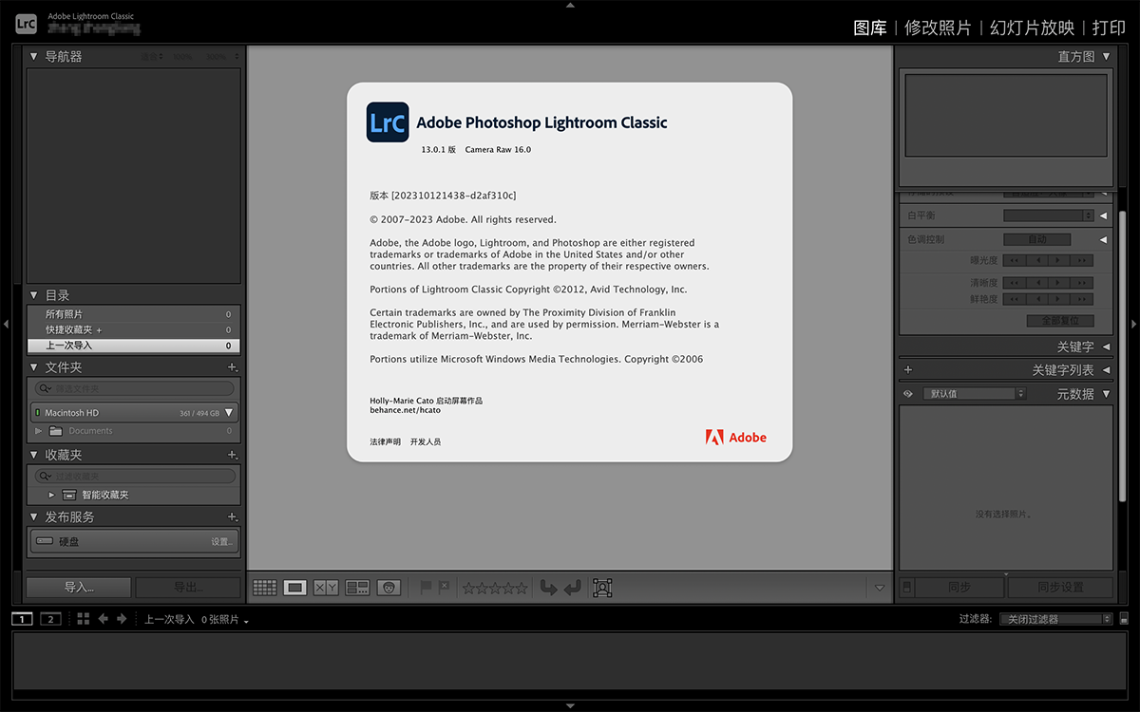Collapse the 发布服务 panel
This screenshot has width=1140, height=712.
tap(34, 516)
